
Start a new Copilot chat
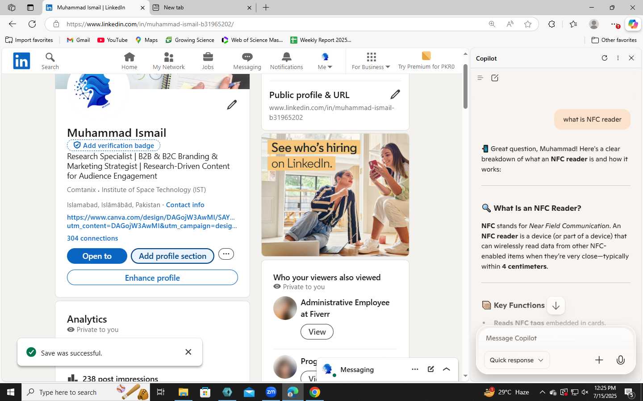point(495,78)
